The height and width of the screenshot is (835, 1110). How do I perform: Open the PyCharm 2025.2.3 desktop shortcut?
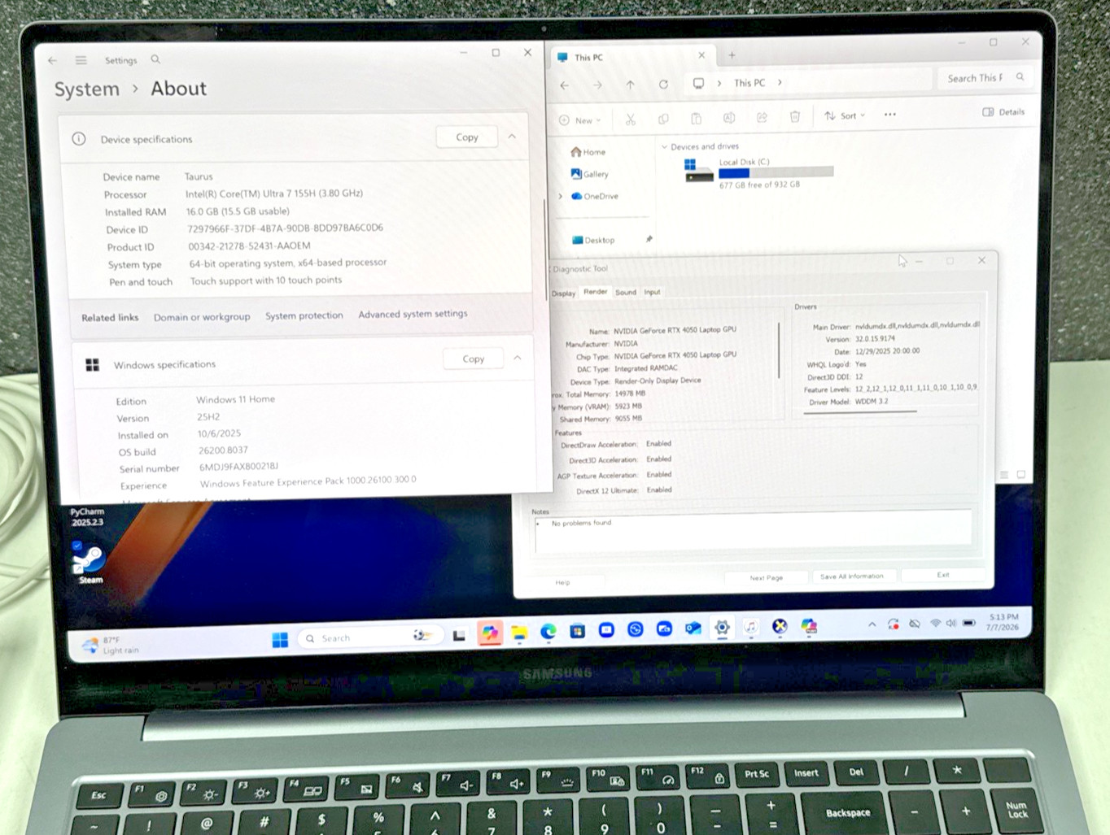point(87,516)
